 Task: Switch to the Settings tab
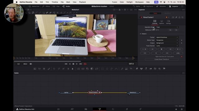coord(169,22)
